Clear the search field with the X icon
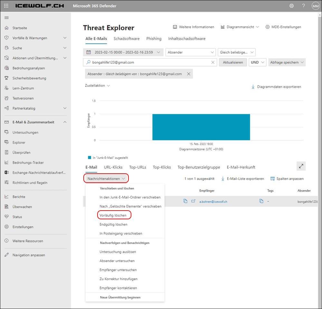 [213, 62]
